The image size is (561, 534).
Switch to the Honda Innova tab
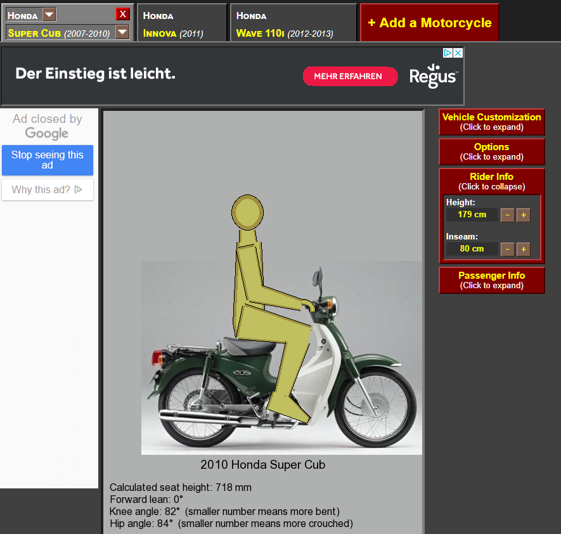pyautogui.click(x=182, y=23)
